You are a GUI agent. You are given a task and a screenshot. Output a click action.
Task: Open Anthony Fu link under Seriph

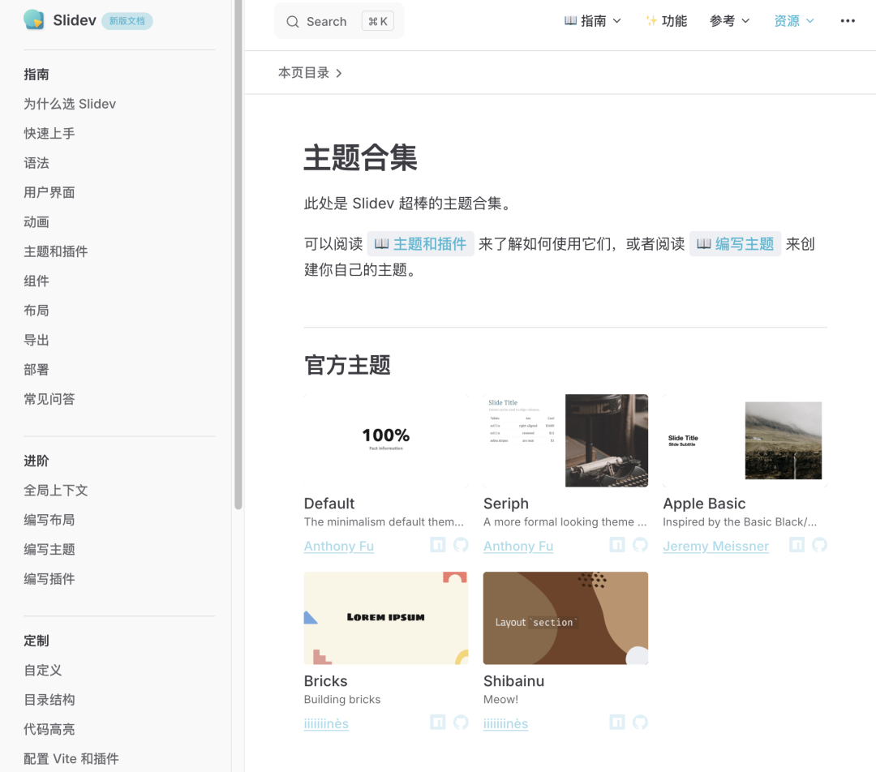(517, 546)
